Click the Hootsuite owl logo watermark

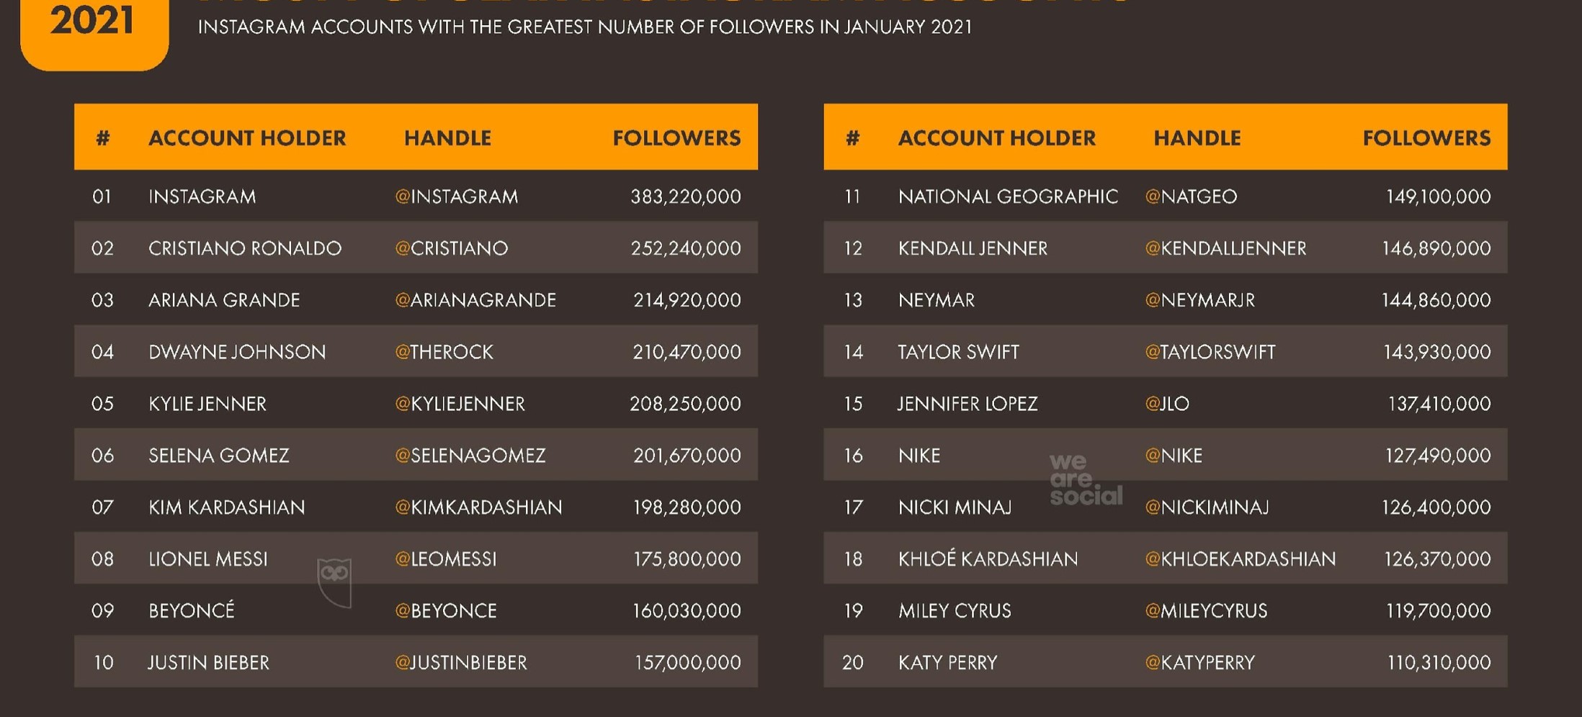(334, 582)
